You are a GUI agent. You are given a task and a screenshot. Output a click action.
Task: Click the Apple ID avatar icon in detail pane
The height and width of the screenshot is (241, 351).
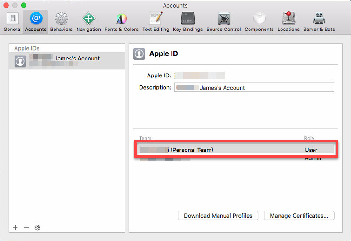tap(139, 54)
